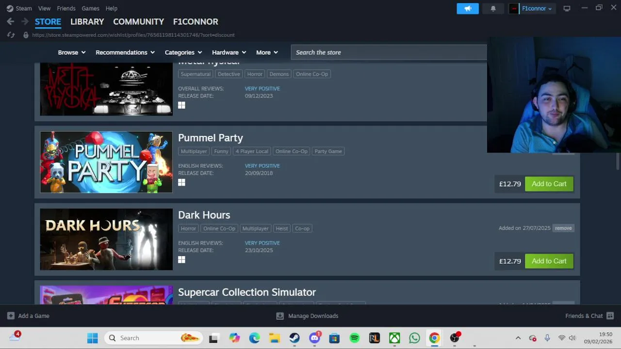The image size is (621, 349).
Task: Open Spotify from the taskbar
Action: [x=355, y=338]
